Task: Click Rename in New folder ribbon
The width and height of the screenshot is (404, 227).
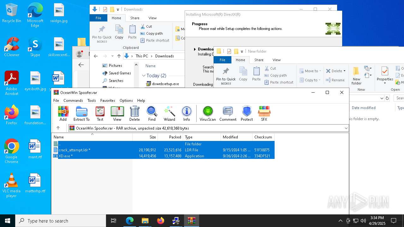Action: (336, 80)
